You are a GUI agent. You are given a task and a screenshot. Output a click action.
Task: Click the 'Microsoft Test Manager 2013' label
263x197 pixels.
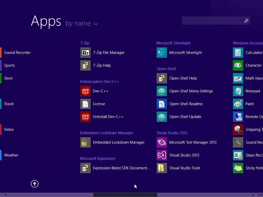[x=193, y=142]
